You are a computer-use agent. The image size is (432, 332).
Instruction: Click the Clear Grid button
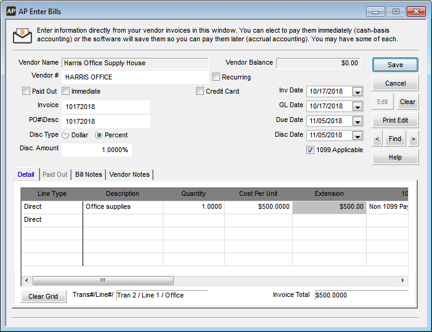point(43,296)
